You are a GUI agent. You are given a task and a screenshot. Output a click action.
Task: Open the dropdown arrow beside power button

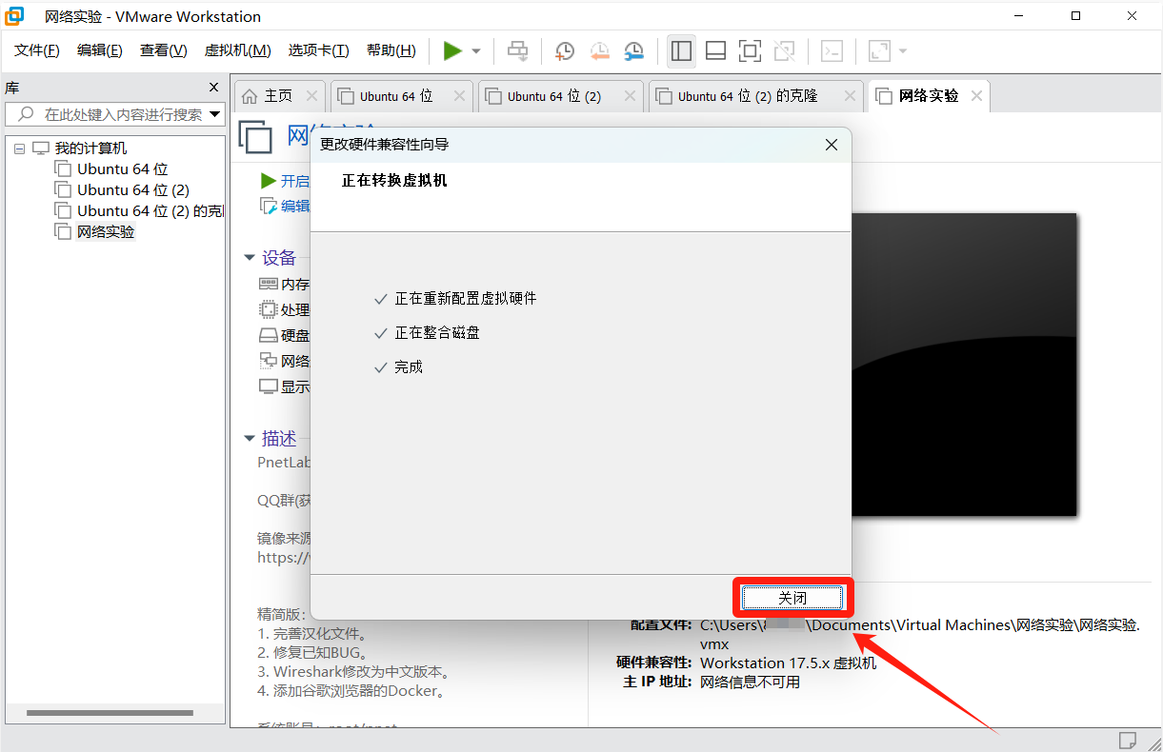coord(476,51)
